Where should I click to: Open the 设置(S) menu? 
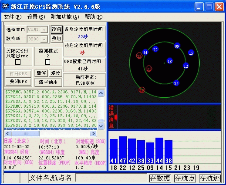[36, 17]
